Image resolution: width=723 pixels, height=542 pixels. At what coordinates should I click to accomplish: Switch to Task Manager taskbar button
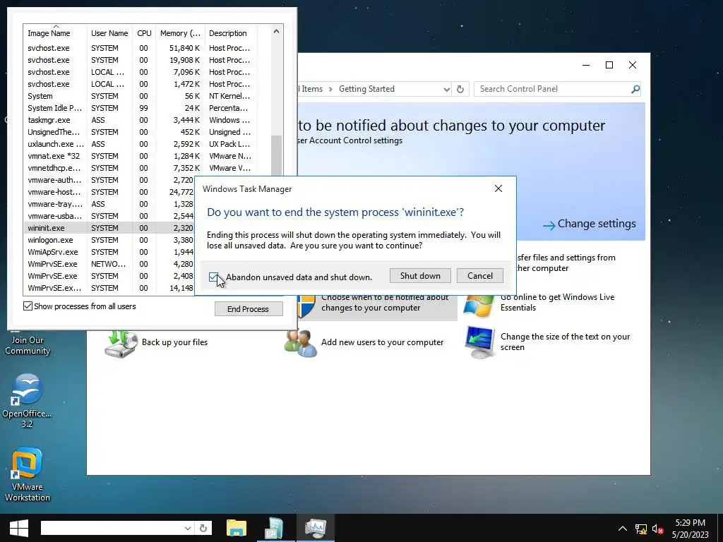[316, 528]
